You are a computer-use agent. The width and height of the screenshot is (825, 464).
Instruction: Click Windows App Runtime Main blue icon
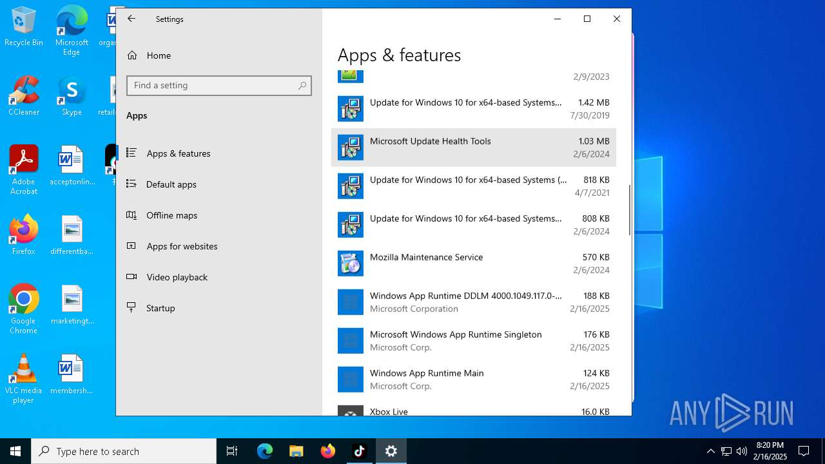(x=351, y=380)
